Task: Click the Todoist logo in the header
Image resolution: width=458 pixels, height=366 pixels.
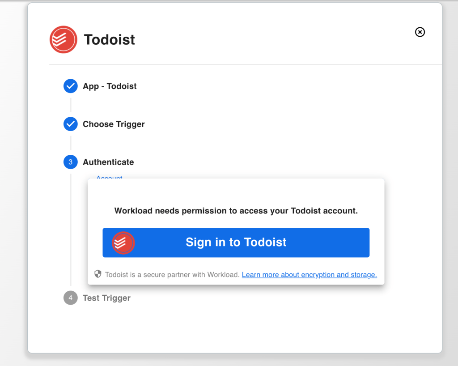Action: pyautogui.click(x=64, y=39)
